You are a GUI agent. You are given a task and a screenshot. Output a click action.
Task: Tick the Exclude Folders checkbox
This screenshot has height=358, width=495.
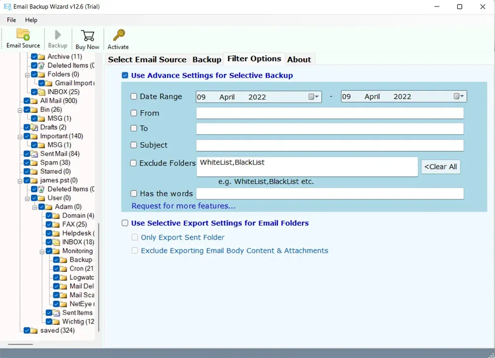click(134, 163)
